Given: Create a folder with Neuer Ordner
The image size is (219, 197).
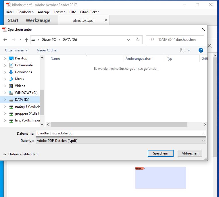Looking at the screenshot, I should (47, 50).
